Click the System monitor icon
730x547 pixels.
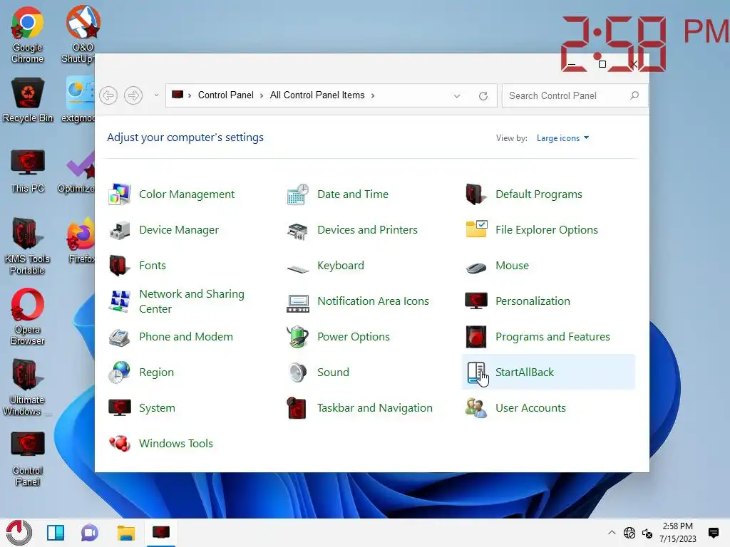click(120, 408)
